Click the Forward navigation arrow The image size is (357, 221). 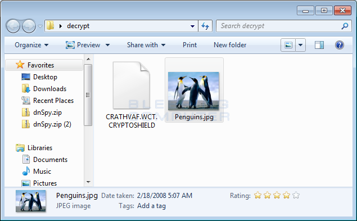tap(29, 26)
